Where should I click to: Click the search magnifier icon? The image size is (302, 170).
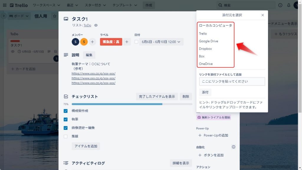point(220,5)
